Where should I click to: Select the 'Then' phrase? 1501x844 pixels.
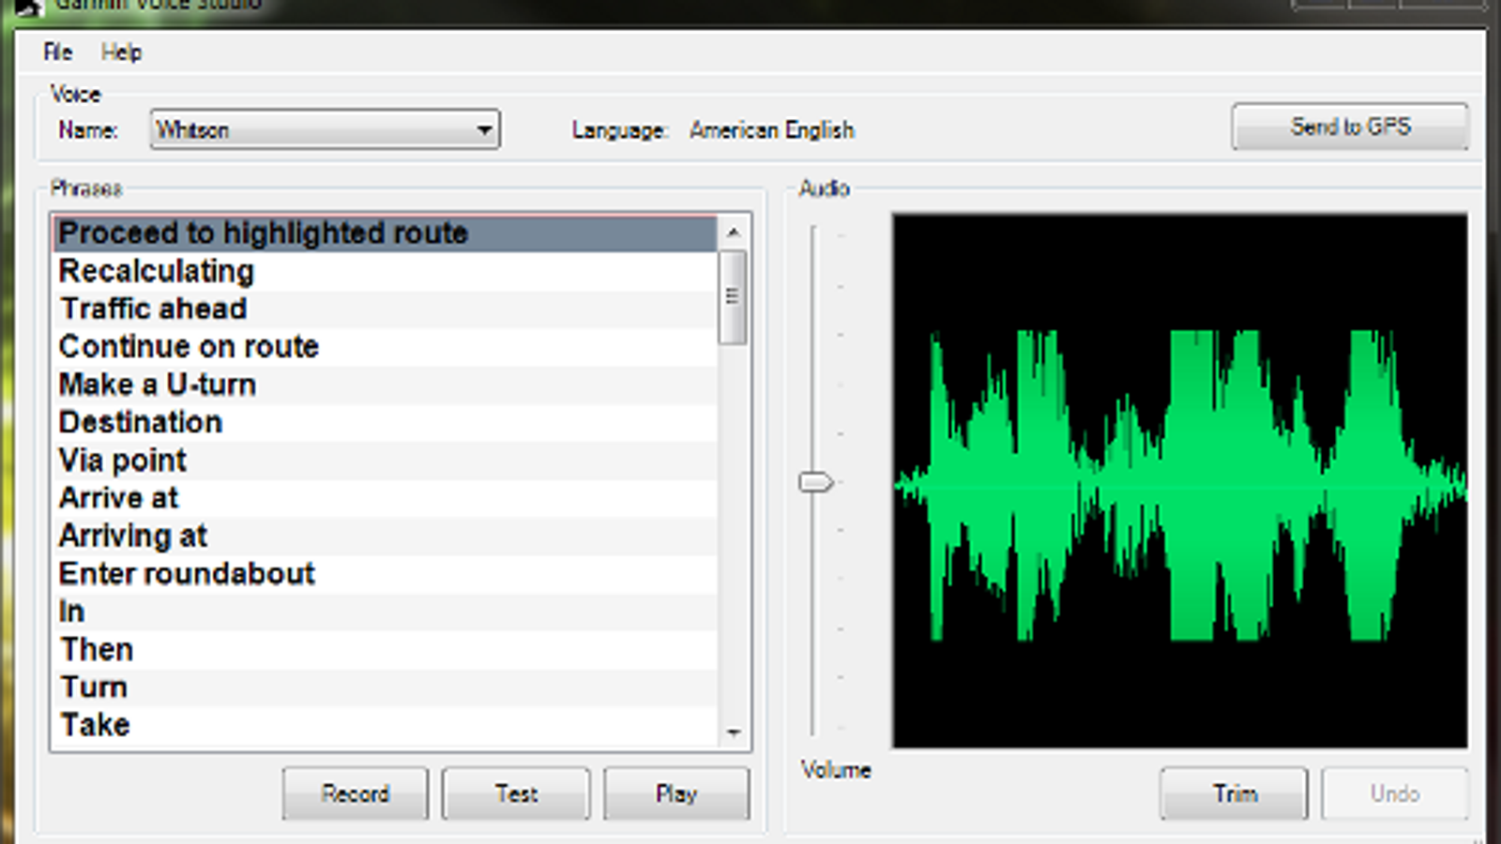[385, 649]
